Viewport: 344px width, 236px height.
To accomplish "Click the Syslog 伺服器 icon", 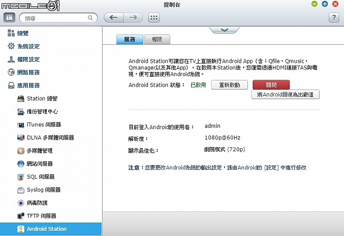I will click(x=21, y=190).
